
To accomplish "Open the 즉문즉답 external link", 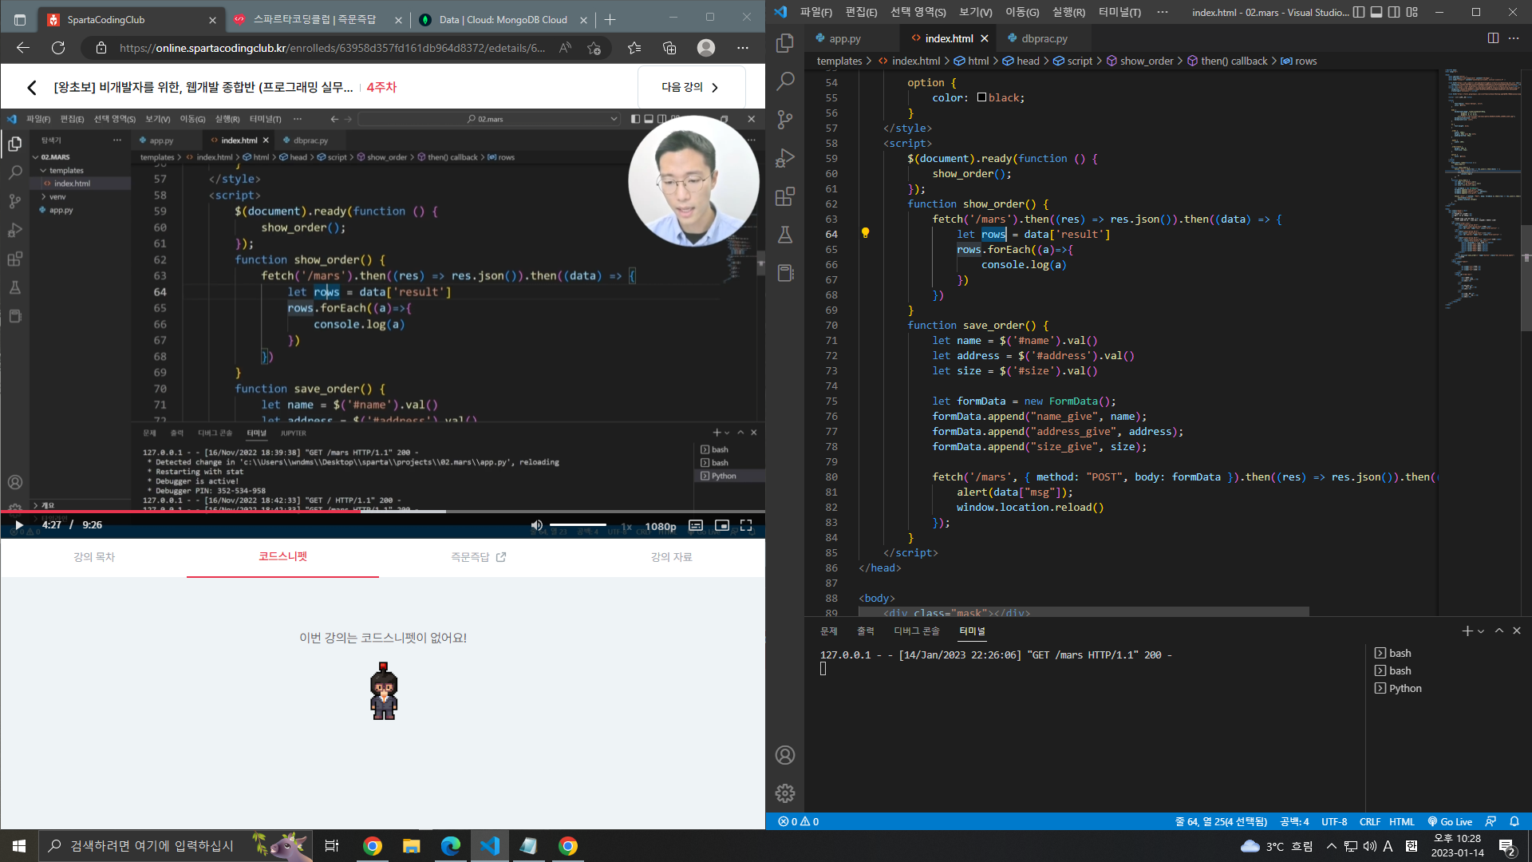I will coord(478,557).
